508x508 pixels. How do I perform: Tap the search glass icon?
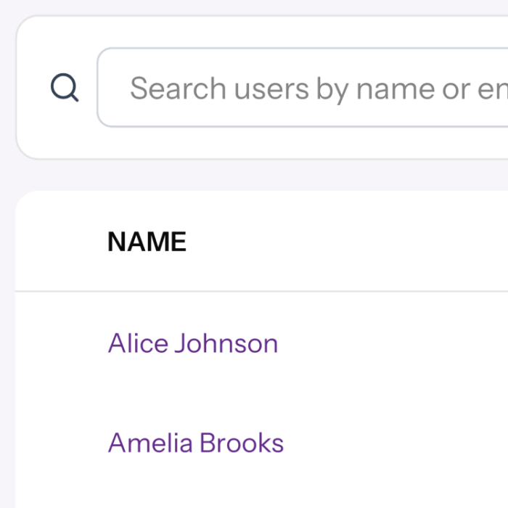[65, 89]
